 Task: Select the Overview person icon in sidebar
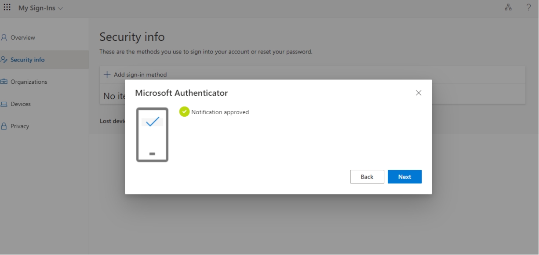click(4, 37)
